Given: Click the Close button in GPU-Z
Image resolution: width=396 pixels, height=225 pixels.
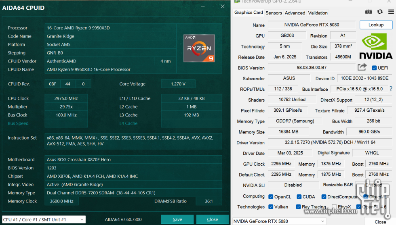Looking at the screenshot, I should pyautogui.click(x=380, y=222).
